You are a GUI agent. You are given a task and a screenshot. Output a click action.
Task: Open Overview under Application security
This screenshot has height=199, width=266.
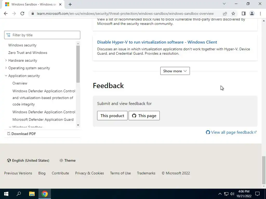tap(20, 83)
